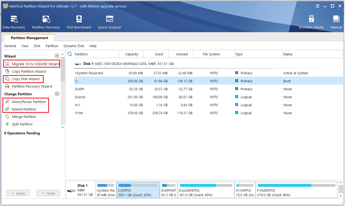Select the Partition Management tab
The image size is (345, 206).
click(30, 38)
